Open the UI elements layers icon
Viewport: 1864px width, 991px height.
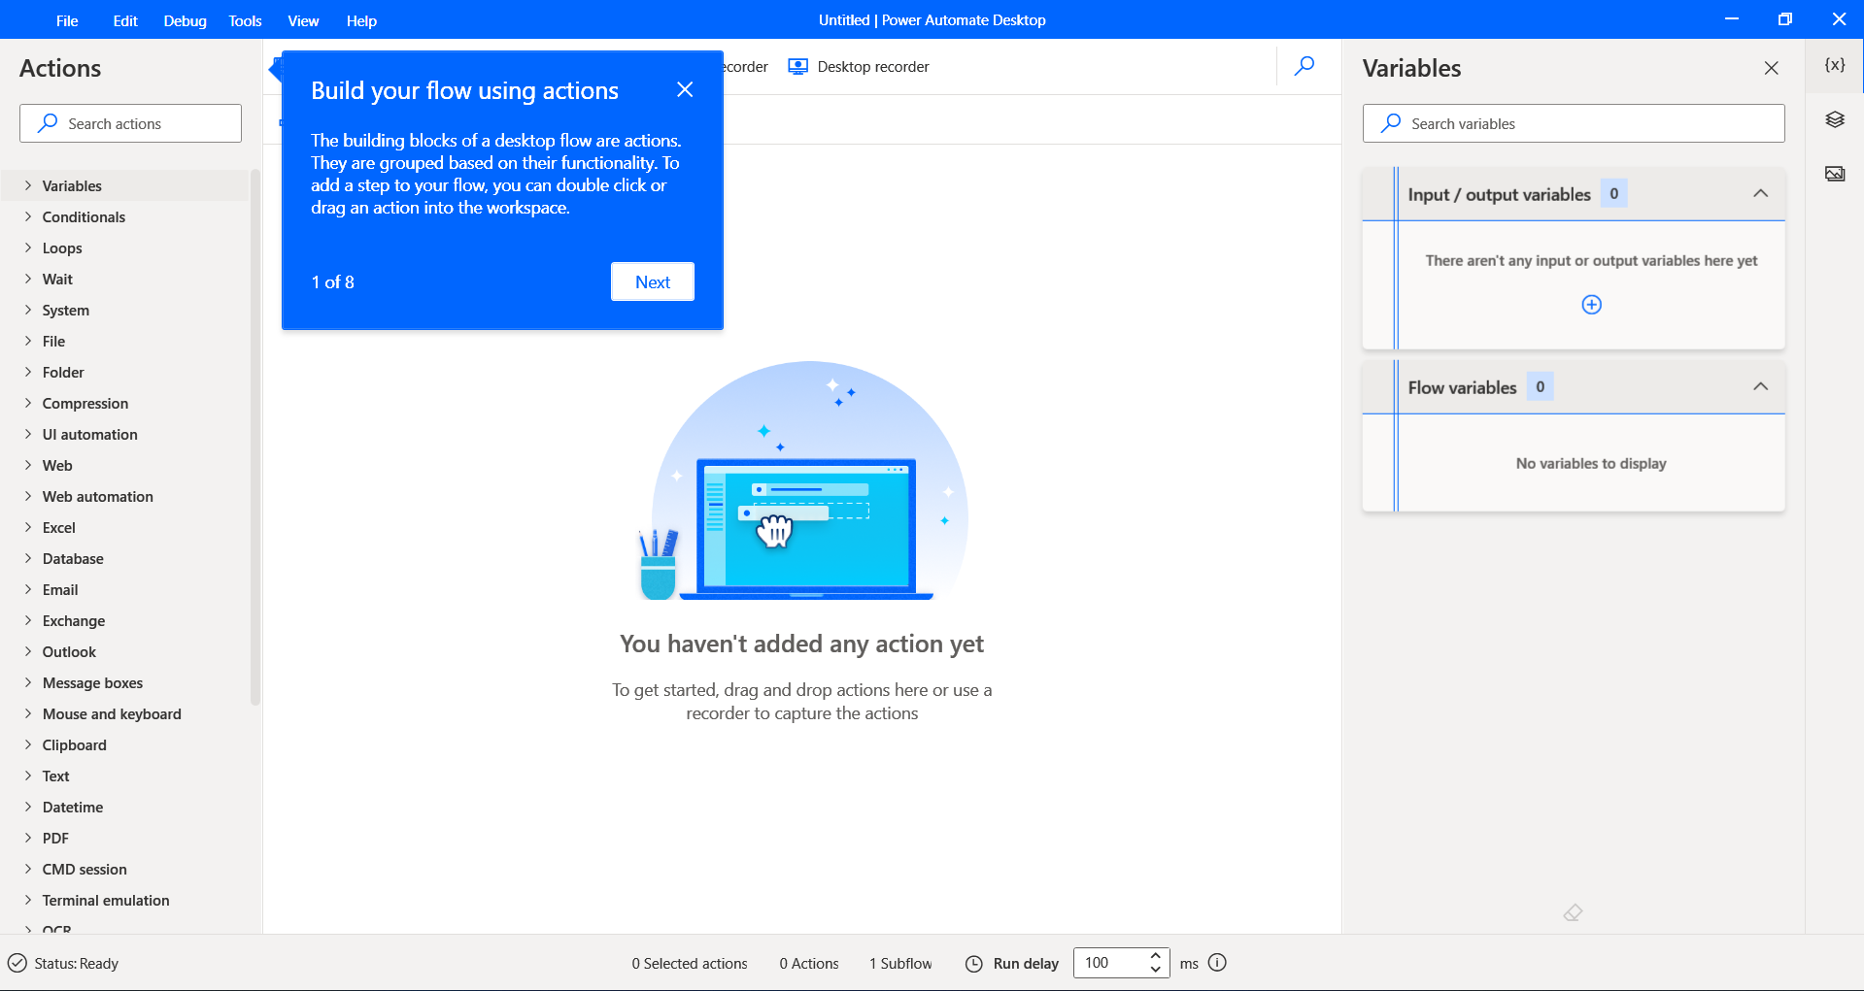tap(1834, 119)
